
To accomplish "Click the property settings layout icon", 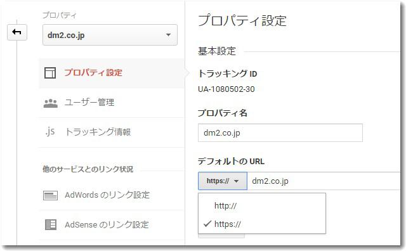I will (x=50, y=73).
